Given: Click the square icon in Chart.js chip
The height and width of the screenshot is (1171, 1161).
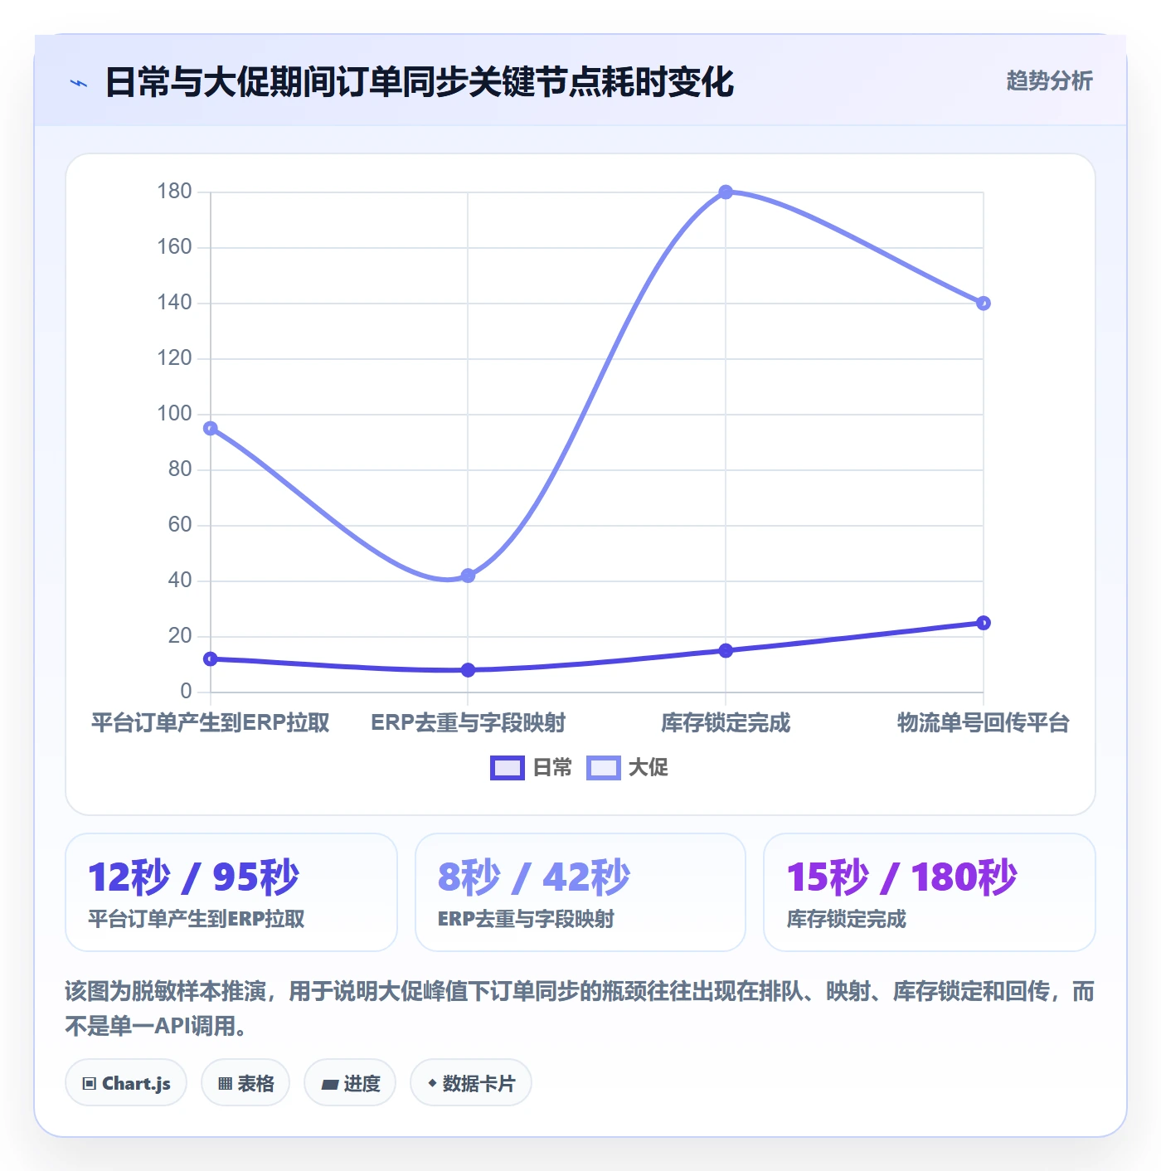Looking at the screenshot, I should point(90,1083).
